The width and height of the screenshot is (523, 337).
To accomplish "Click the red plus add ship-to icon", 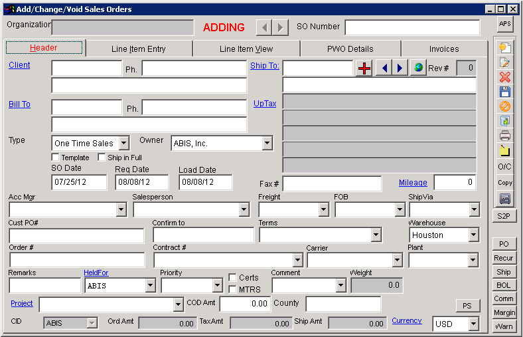I will (364, 68).
